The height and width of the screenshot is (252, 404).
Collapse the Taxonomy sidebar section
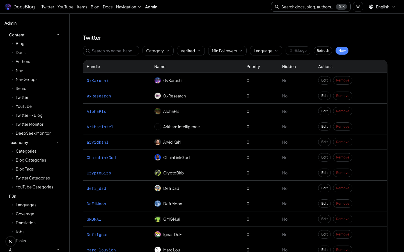point(58,143)
